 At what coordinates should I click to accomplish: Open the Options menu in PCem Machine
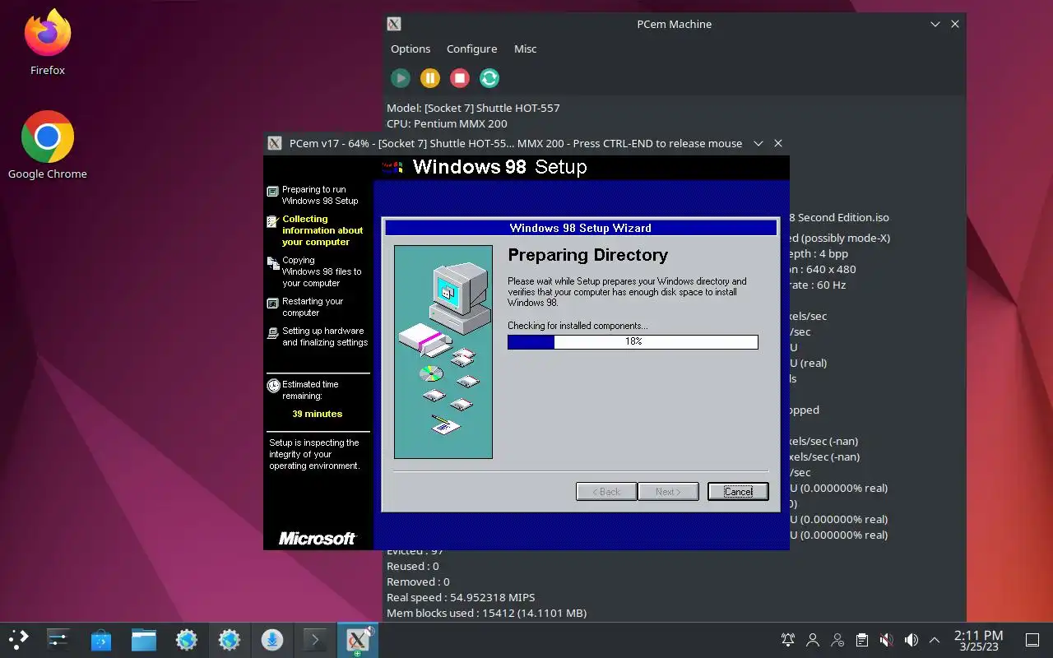pyautogui.click(x=411, y=49)
